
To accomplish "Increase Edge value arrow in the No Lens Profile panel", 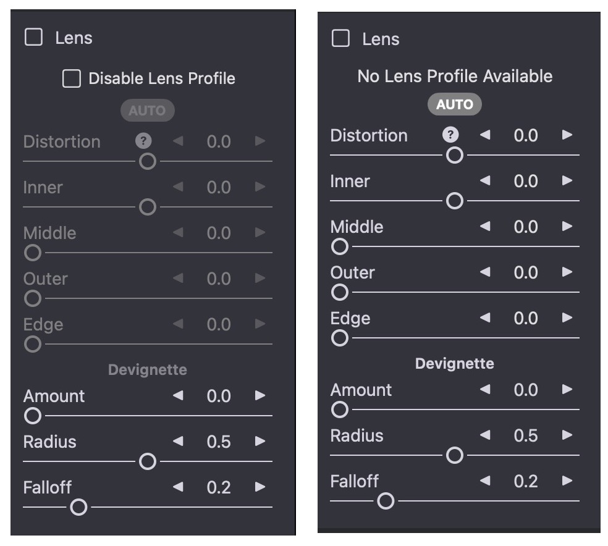I will [567, 318].
